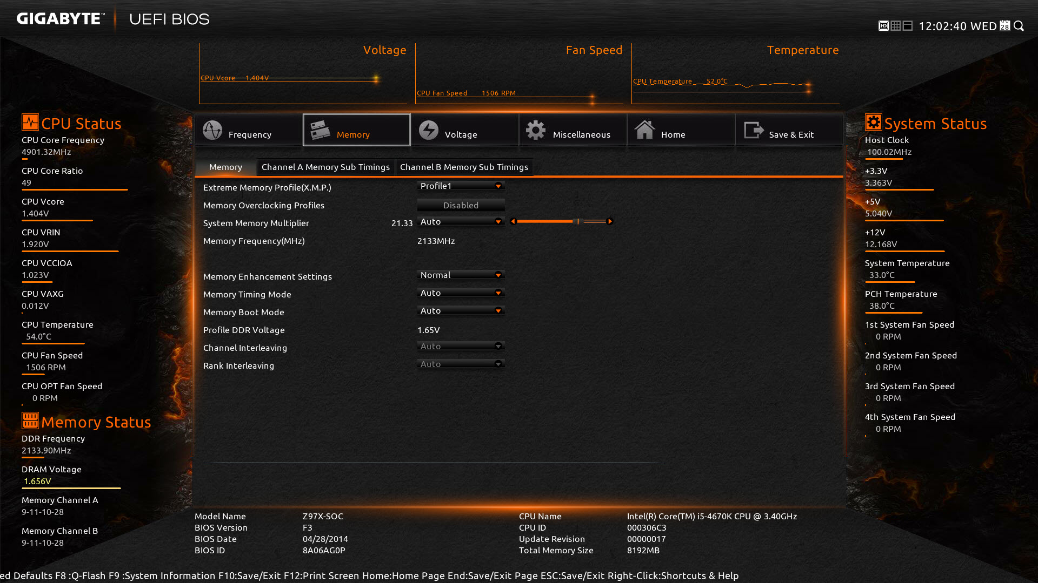Click the Profile DDR Voltage 1.65V value
This screenshot has width=1038, height=583.
click(428, 330)
